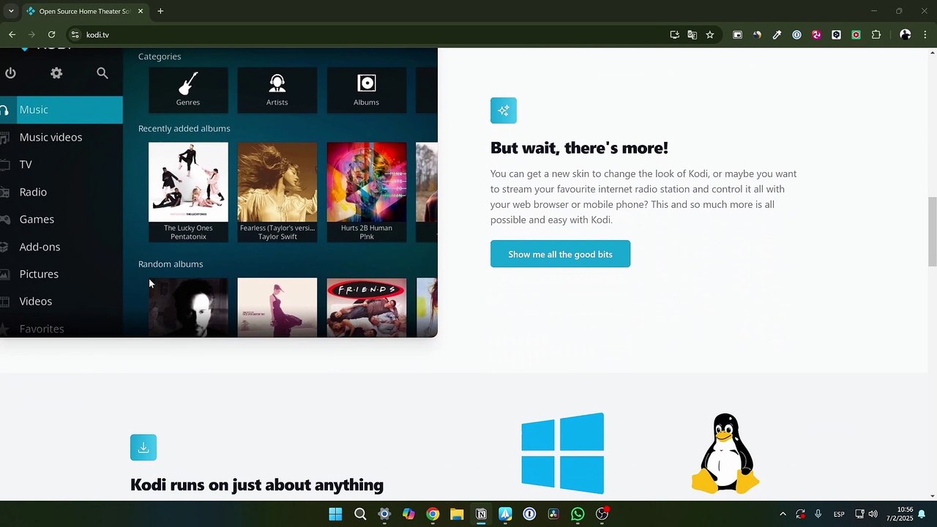Show hidden system tray icons chevron
The width and height of the screenshot is (937, 527).
click(783, 514)
